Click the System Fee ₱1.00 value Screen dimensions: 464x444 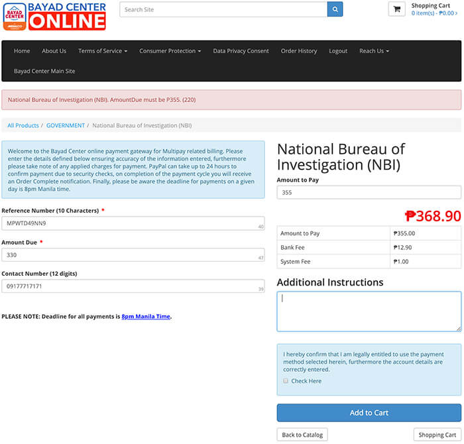pos(400,262)
